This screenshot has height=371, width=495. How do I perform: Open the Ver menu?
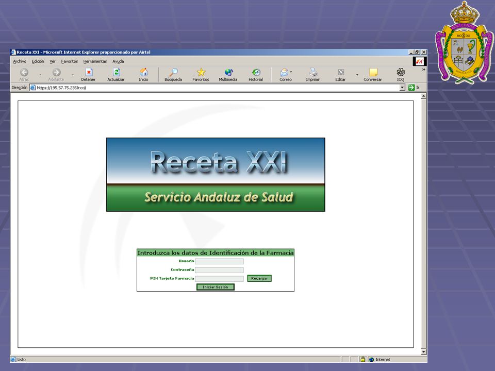coord(53,61)
